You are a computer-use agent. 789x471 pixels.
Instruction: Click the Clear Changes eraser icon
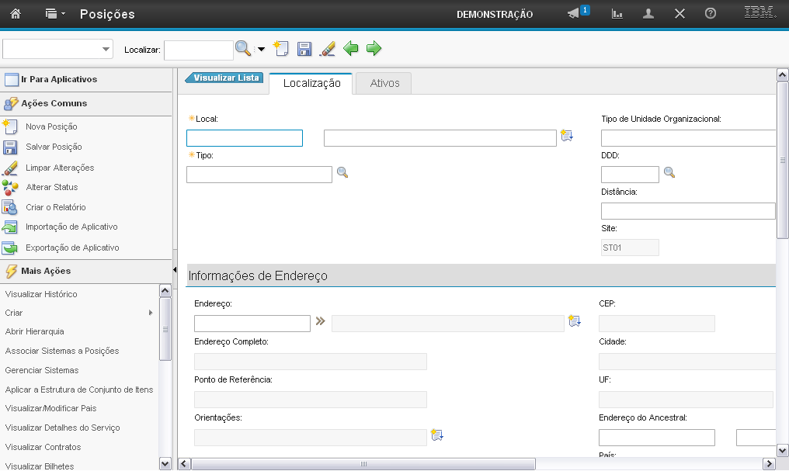coord(328,49)
